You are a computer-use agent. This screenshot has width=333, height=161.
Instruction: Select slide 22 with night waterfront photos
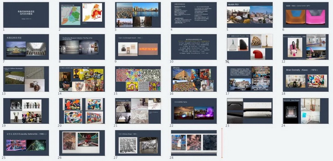pos(194,111)
